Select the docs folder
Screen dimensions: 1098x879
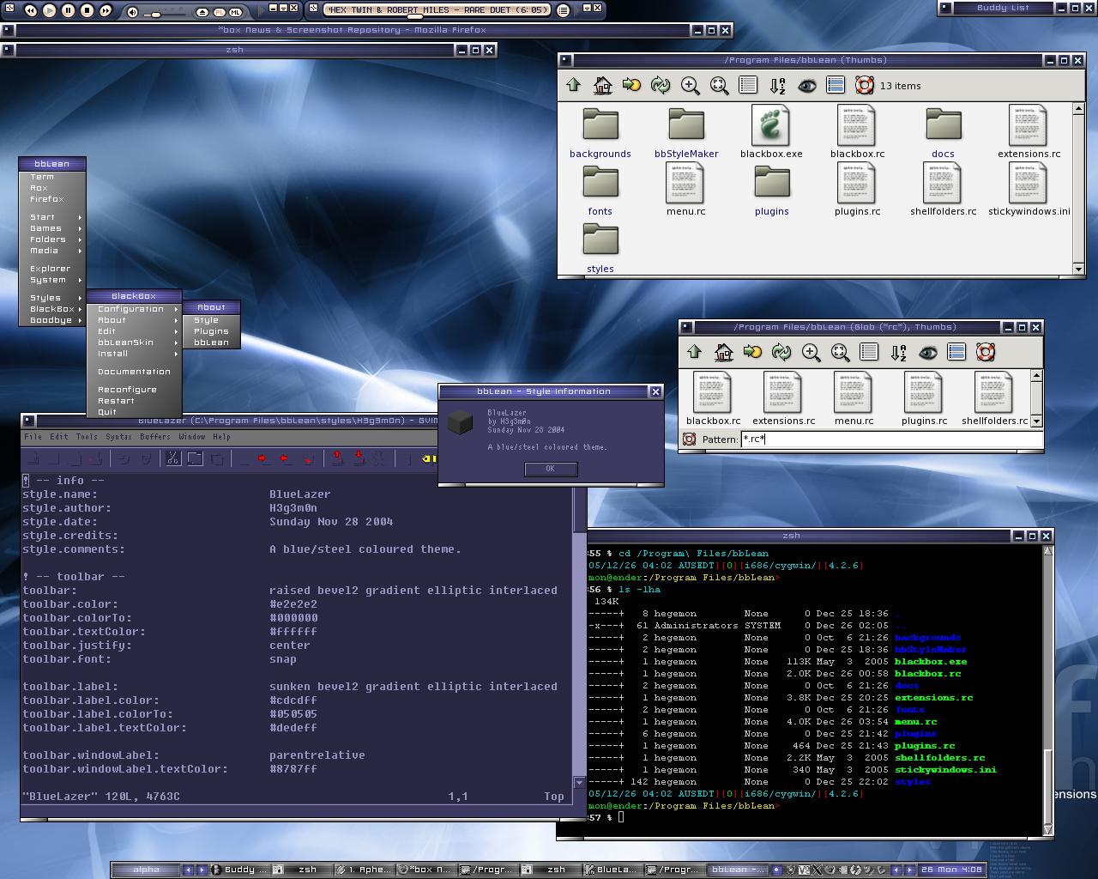[944, 133]
